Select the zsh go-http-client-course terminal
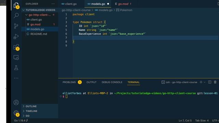The image size is (219, 123). click(x=179, y=82)
